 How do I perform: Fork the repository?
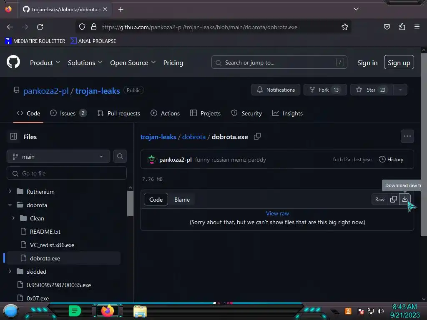click(325, 90)
